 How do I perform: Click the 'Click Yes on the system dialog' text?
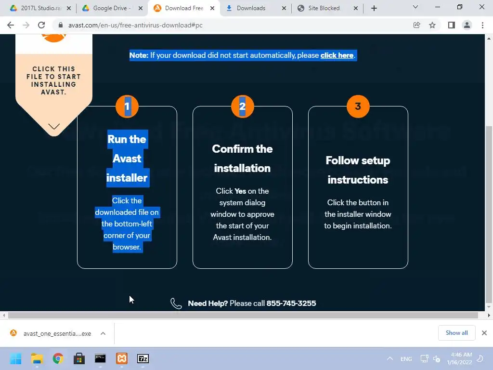pos(243,214)
